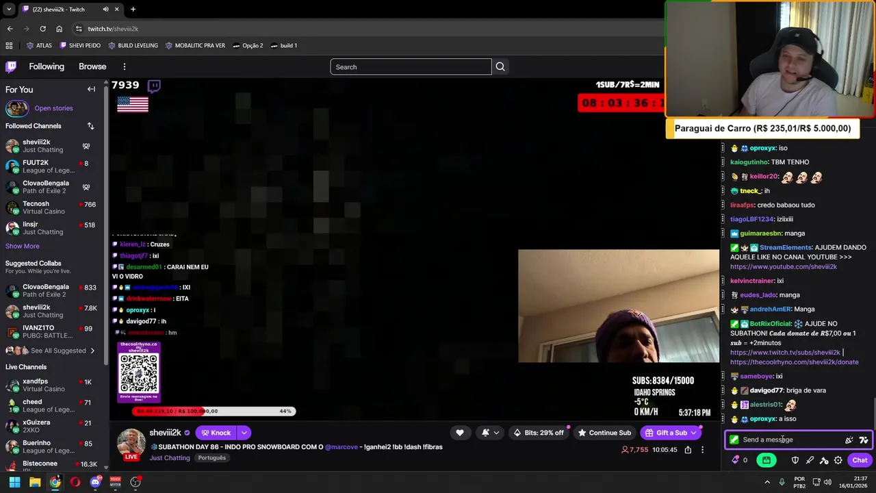Click the @marcove mention in title
This screenshot has height=493, width=876.
click(342, 447)
